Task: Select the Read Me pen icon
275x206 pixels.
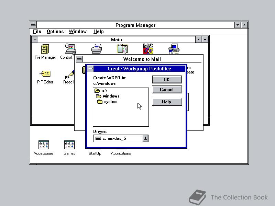Action: [70, 74]
